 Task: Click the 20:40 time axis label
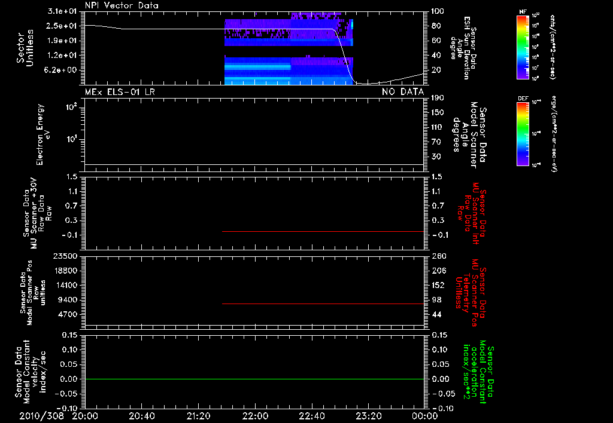[142, 416]
